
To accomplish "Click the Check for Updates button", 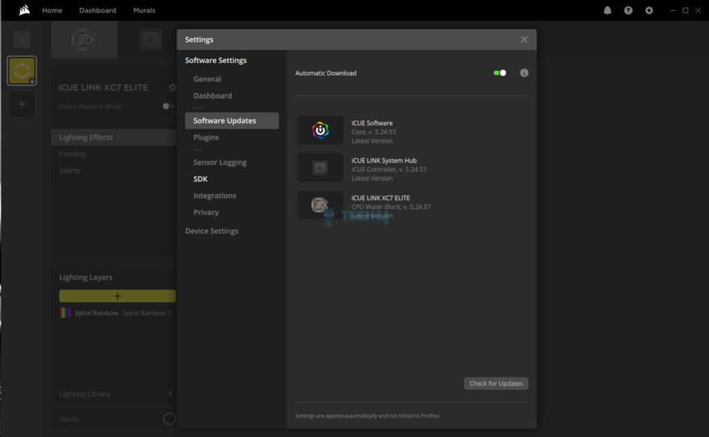I will [x=496, y=384].
